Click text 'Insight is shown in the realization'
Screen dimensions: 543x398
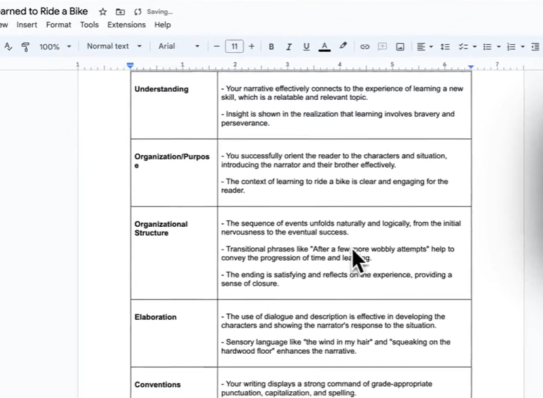[281, 114]
